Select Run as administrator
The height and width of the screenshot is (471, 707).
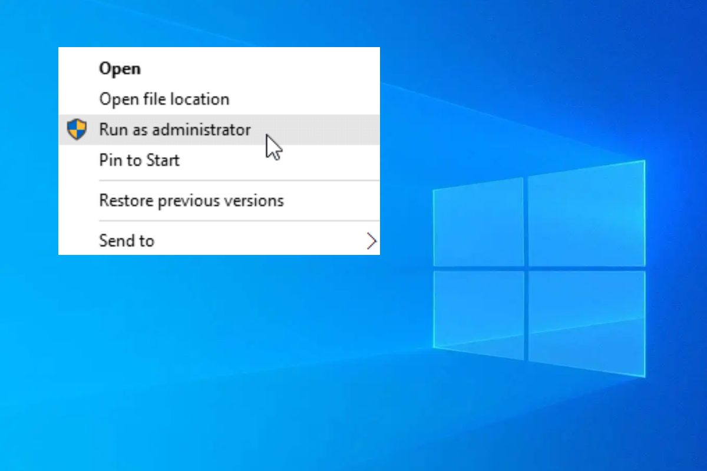click(219, 130)
